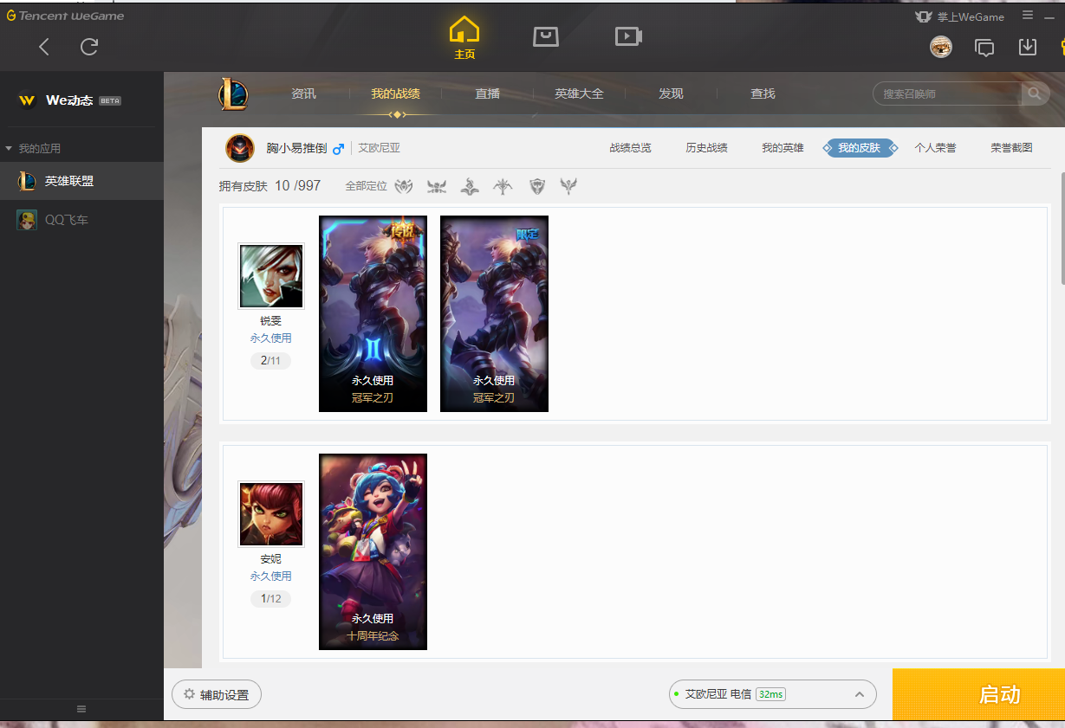The image size is (1065, 728).
Task: Click the summoner name 胸小易推倒
Action: (x=296, y=149)
